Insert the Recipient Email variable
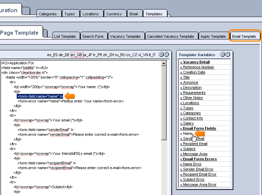 click(194, 144)
